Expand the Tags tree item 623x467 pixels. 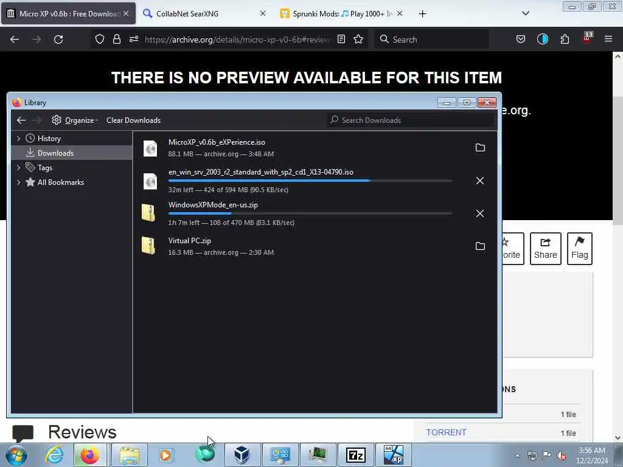click(x=18, y=168)
